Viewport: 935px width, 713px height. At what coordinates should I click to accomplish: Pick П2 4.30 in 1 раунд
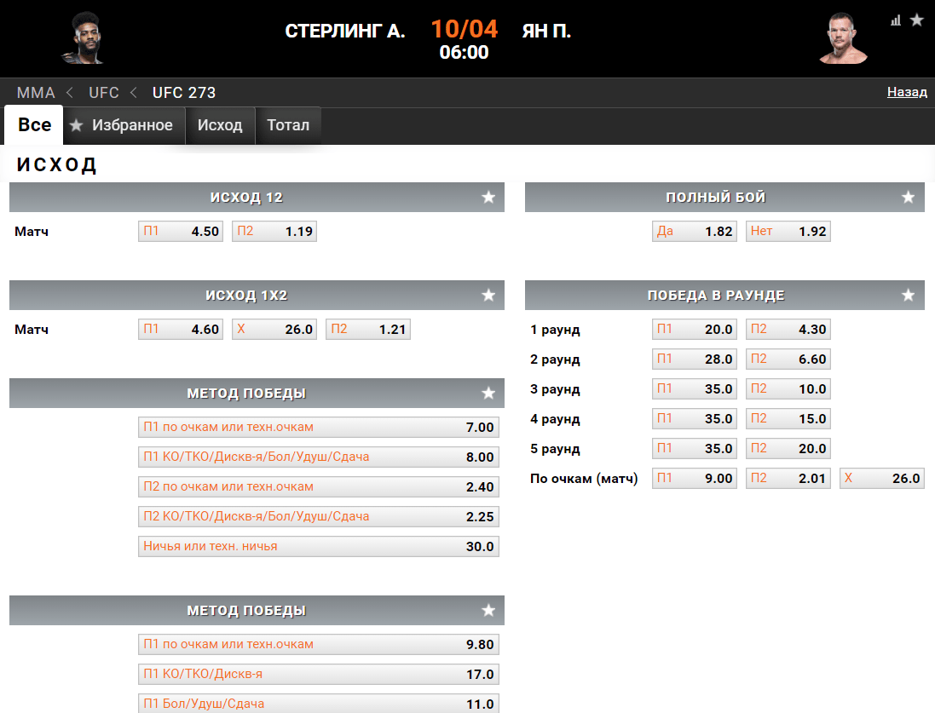[788, 329]
